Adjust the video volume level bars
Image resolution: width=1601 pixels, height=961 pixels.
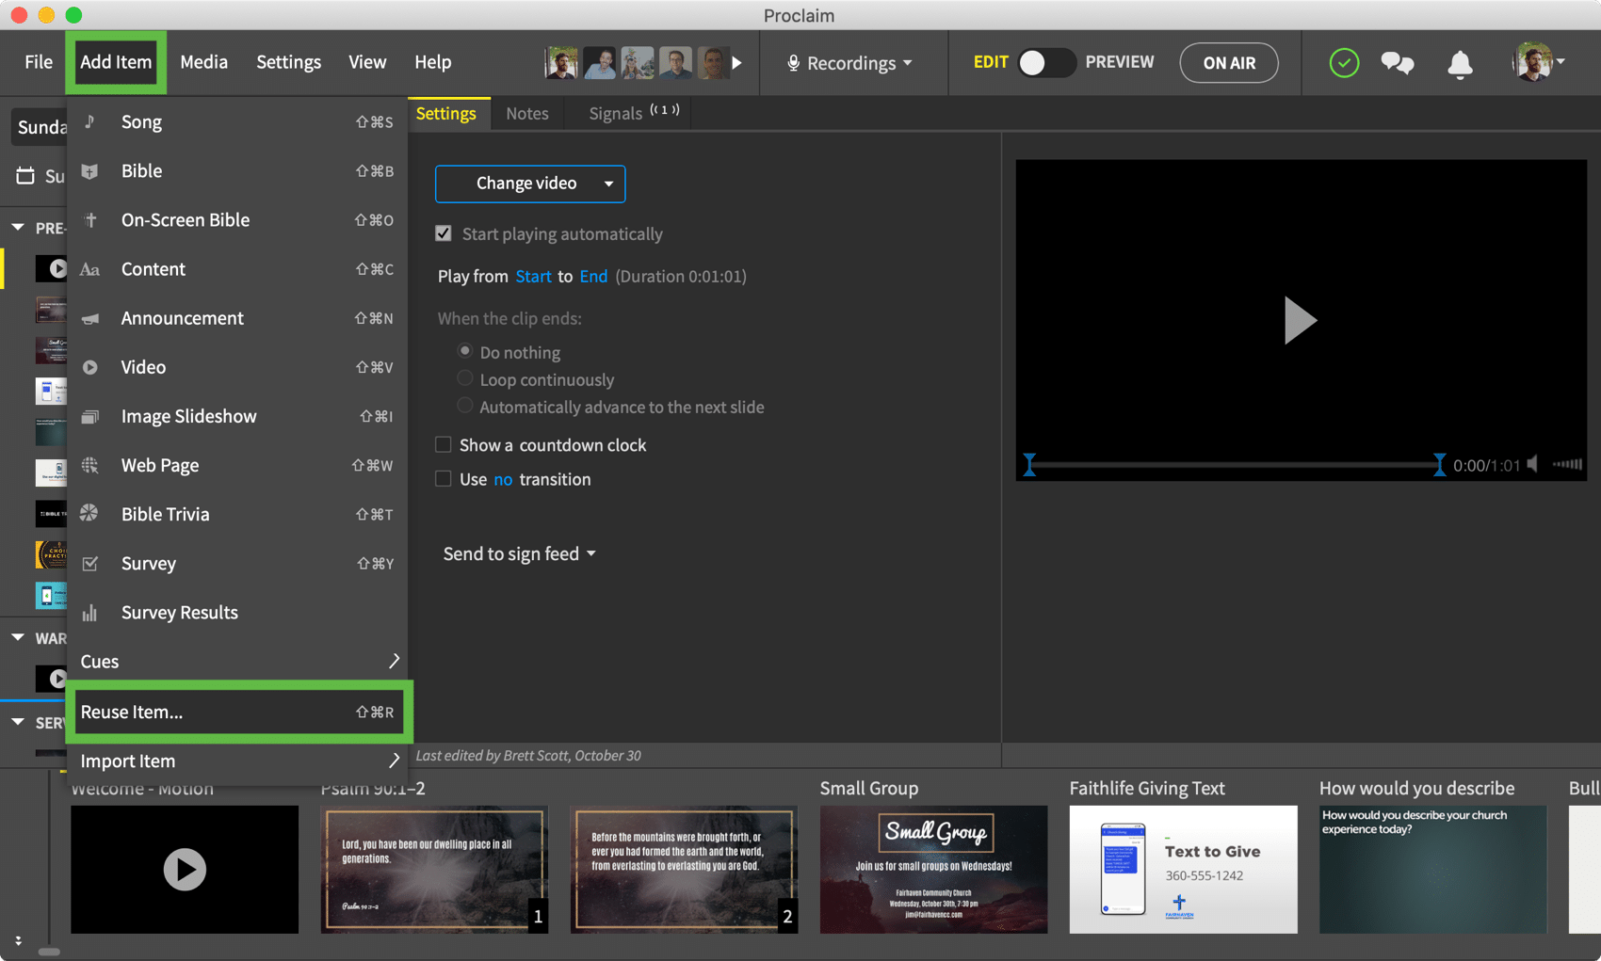1567,464
